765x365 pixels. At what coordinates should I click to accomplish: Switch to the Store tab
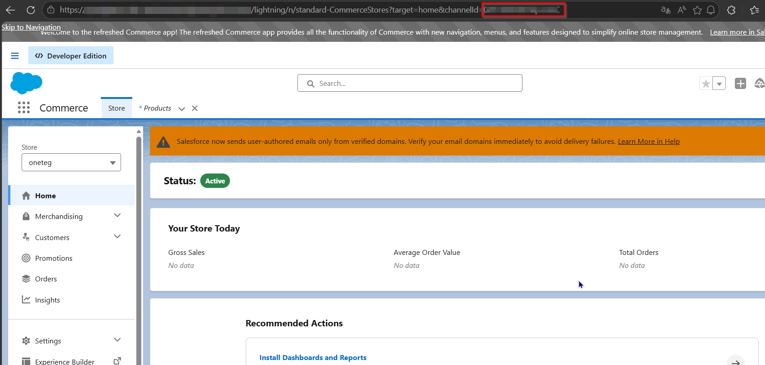tap(117, 108)
